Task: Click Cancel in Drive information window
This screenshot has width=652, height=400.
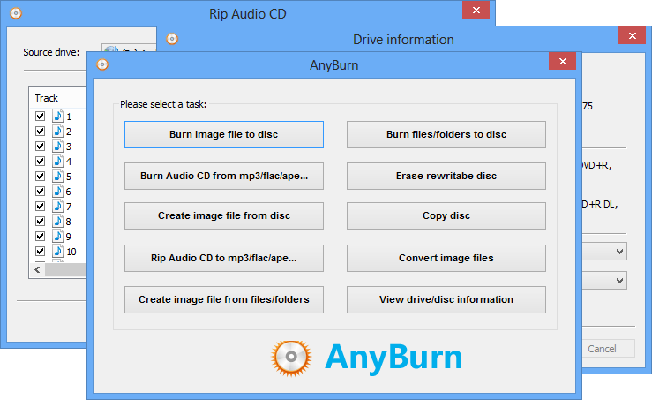Action: (x=608, y=349)
